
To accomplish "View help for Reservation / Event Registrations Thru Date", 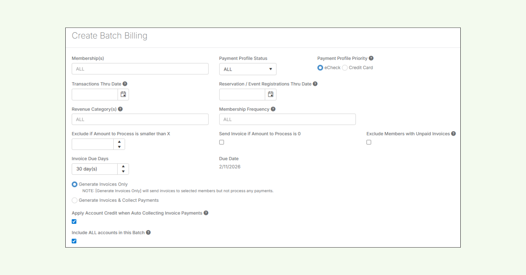I will pyautogui.click(x=315, y=83).
